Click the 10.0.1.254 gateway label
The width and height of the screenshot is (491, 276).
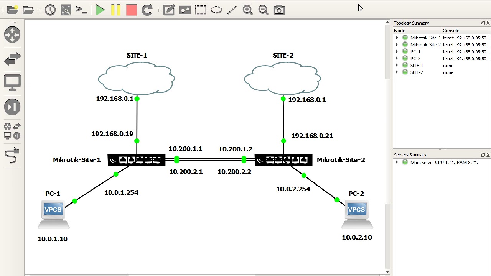pos(121,192)
